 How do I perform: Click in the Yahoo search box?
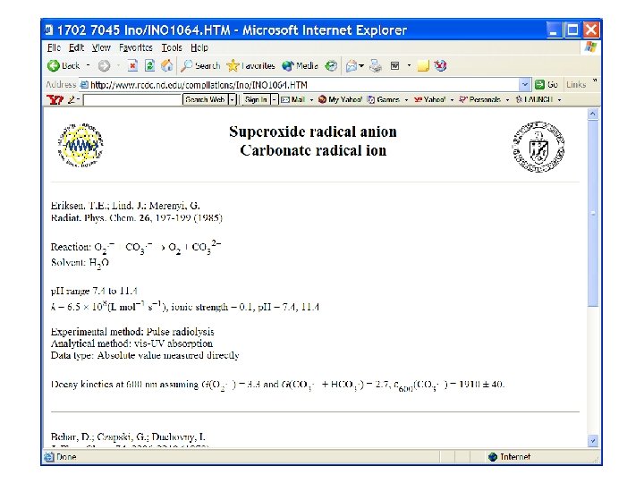point(132,100)
